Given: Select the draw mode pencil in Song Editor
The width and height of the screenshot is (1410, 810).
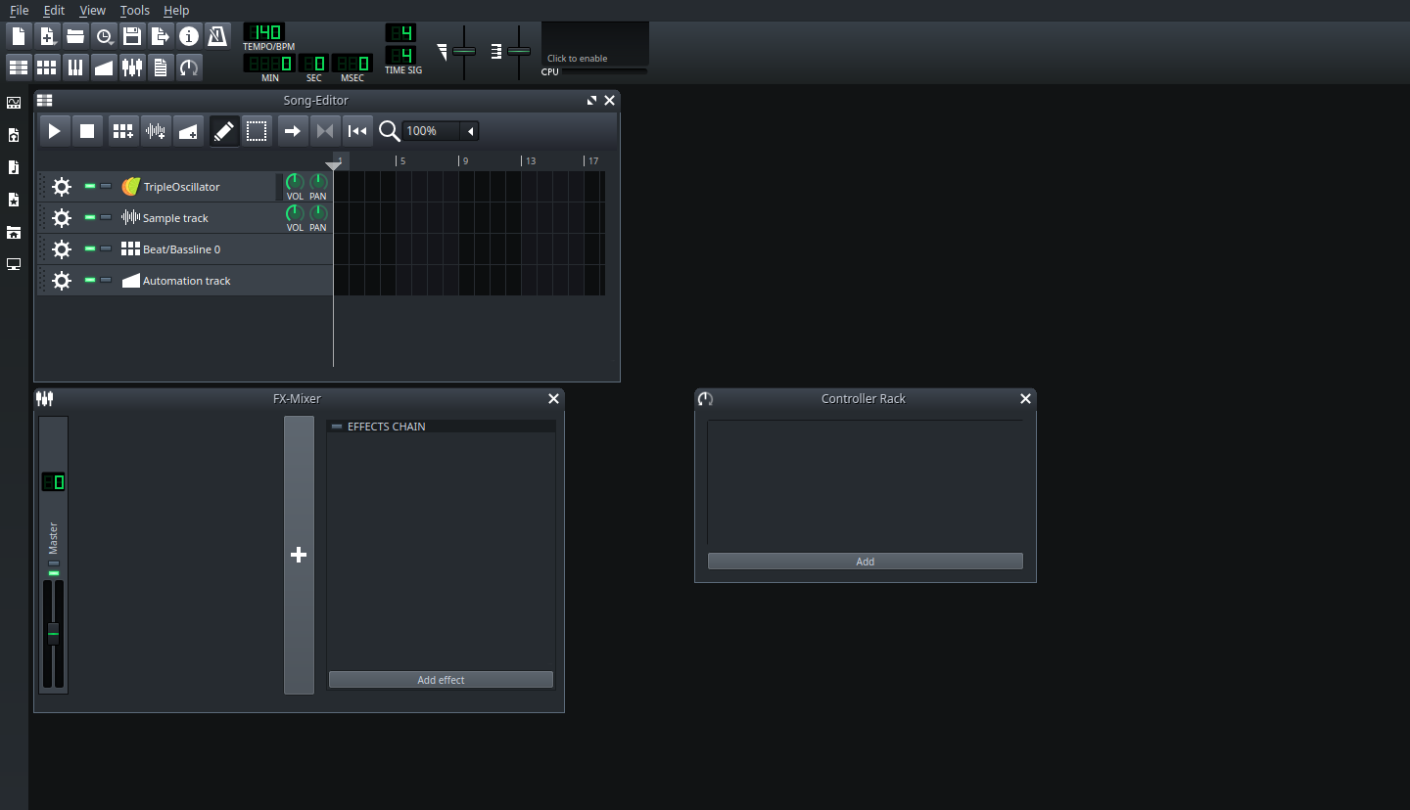Looking at the screenshot, I should coord(223,130).
